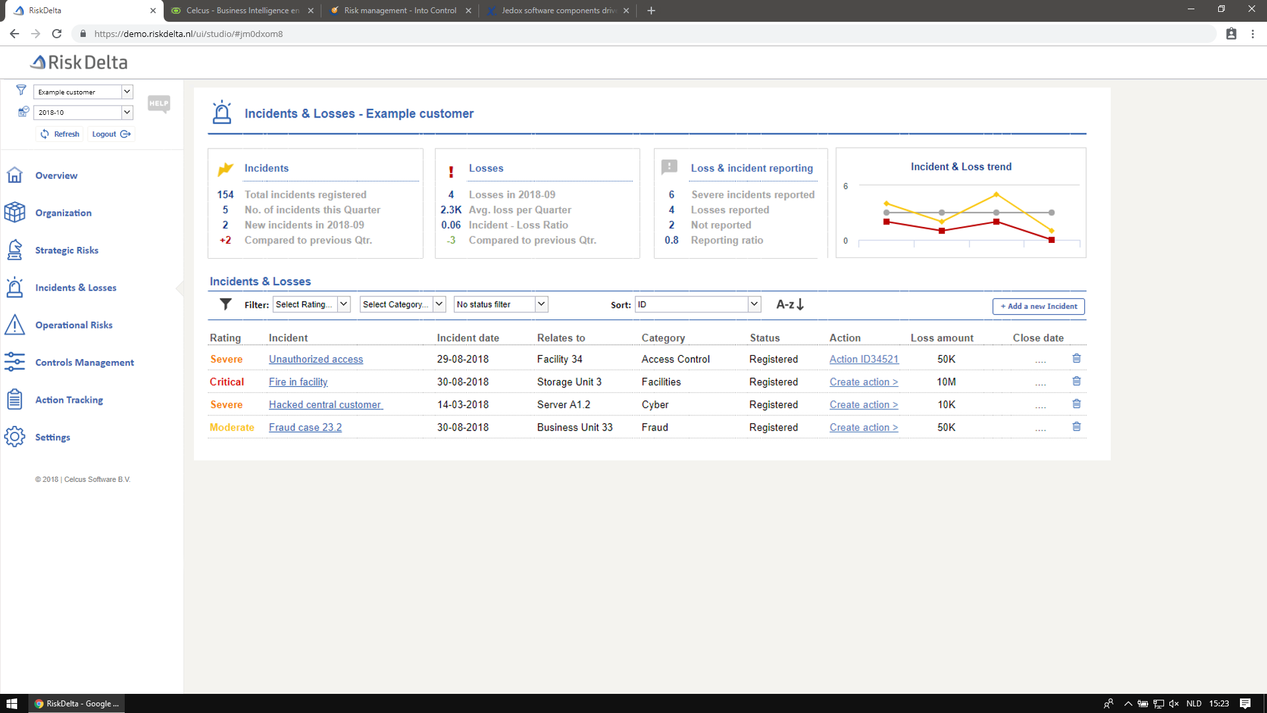1267x713 pixels.
Task: Delete the Unauthorized access incident via trash icon
Action: [1076, 358]
